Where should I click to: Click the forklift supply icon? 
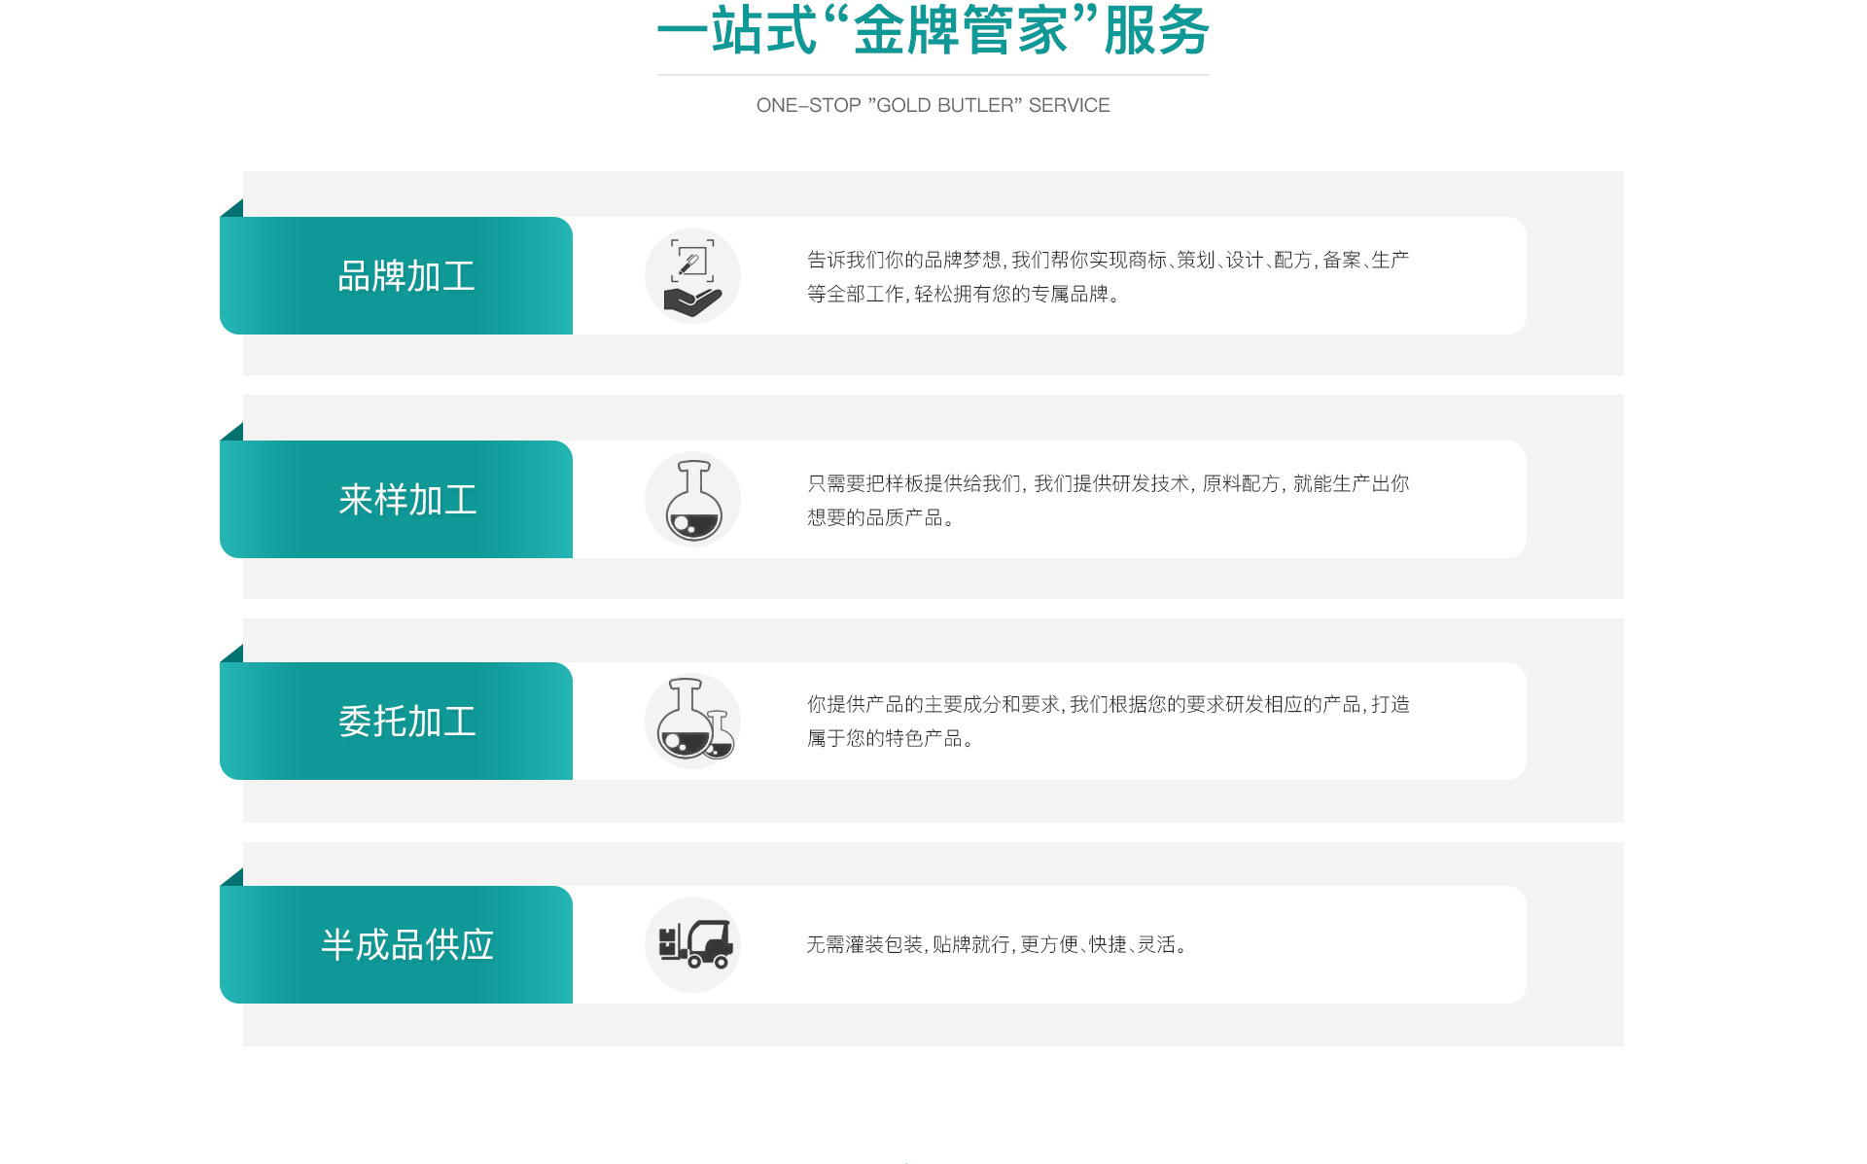[692, 944]
